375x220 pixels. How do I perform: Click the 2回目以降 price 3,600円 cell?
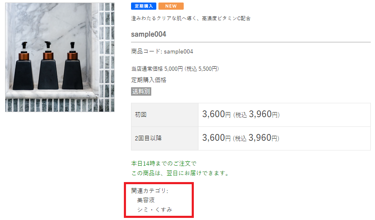coord(284,138)
